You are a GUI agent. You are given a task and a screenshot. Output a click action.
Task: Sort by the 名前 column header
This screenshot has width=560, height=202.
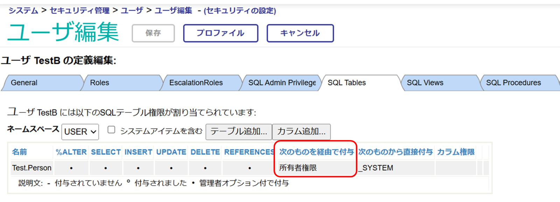[x=20, y=152]
